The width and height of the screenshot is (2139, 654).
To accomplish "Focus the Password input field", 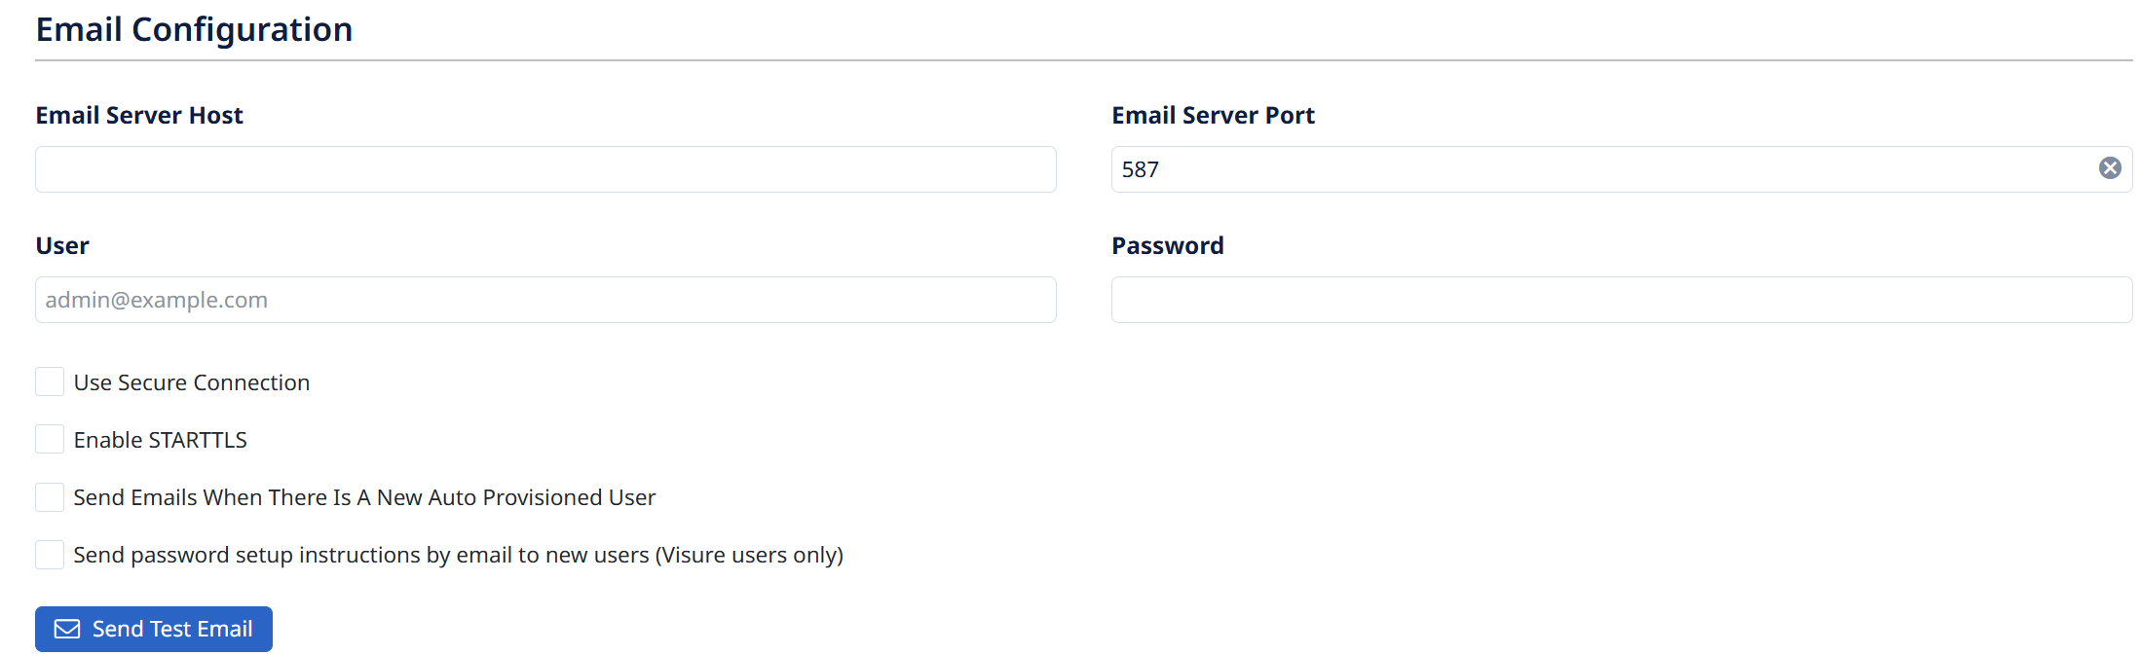I will 1622,300.
